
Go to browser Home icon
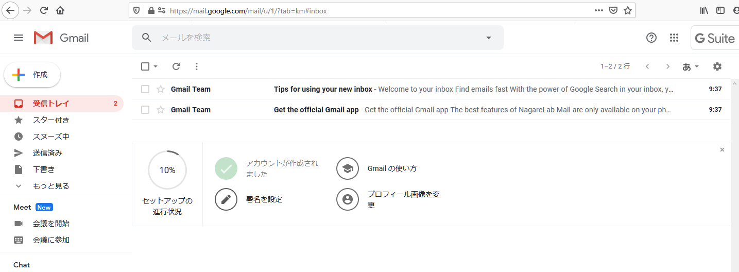[x=60, y=10]
